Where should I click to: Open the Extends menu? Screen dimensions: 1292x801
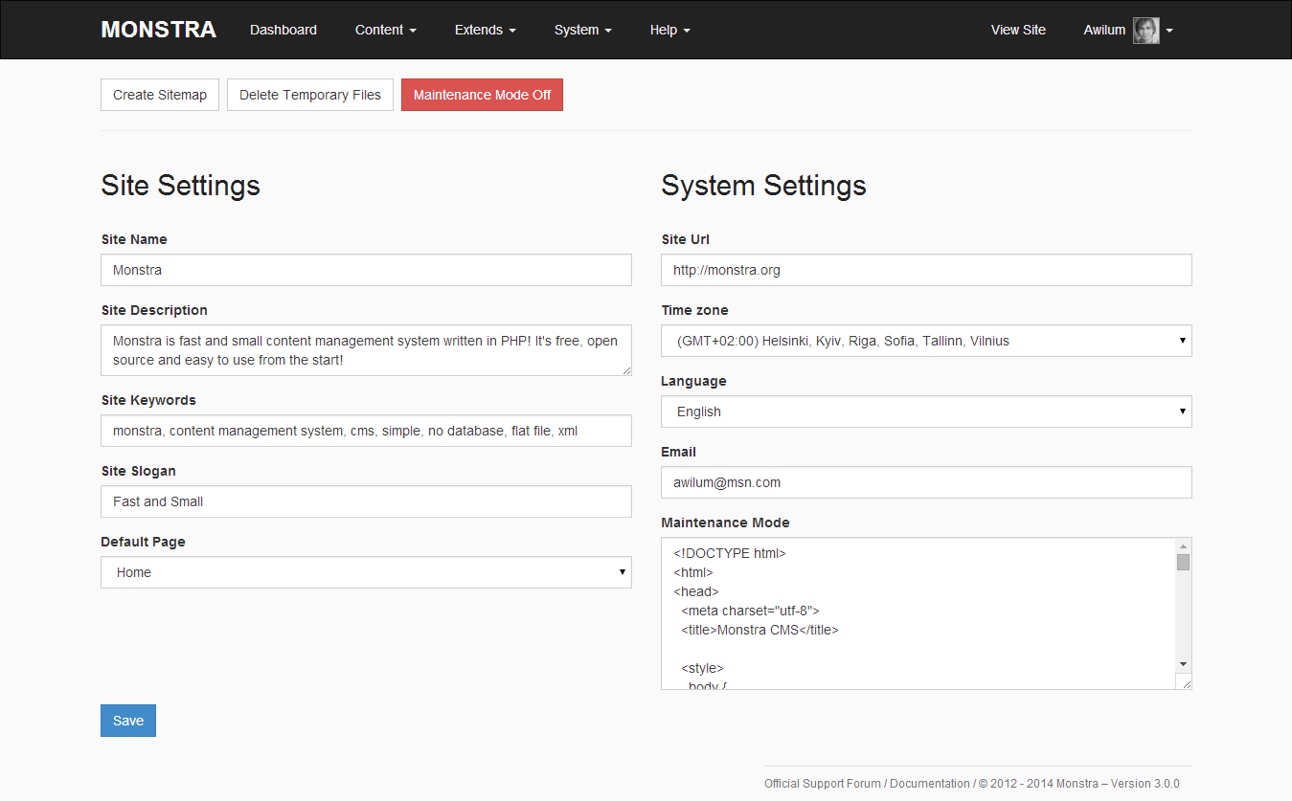coord(485,30)
